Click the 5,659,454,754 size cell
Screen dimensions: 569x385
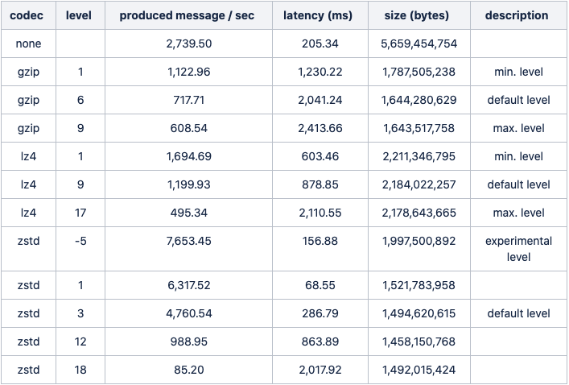click(x=419, y=43)
